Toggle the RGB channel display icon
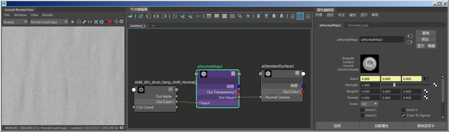 (78, 22)
